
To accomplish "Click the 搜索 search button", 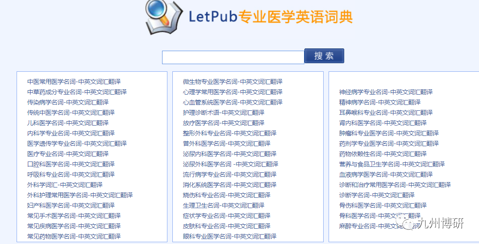I will coord(324,56).
